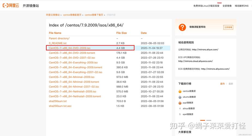
Task: Click the orange question mark help icon
Action: 182,27
